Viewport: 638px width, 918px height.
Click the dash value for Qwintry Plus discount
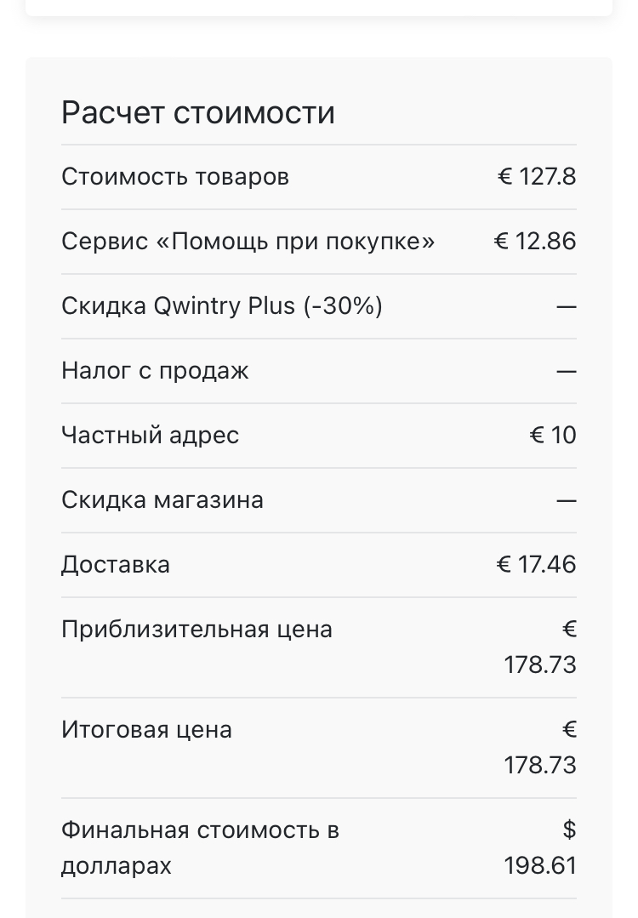(x=566, y=307)
